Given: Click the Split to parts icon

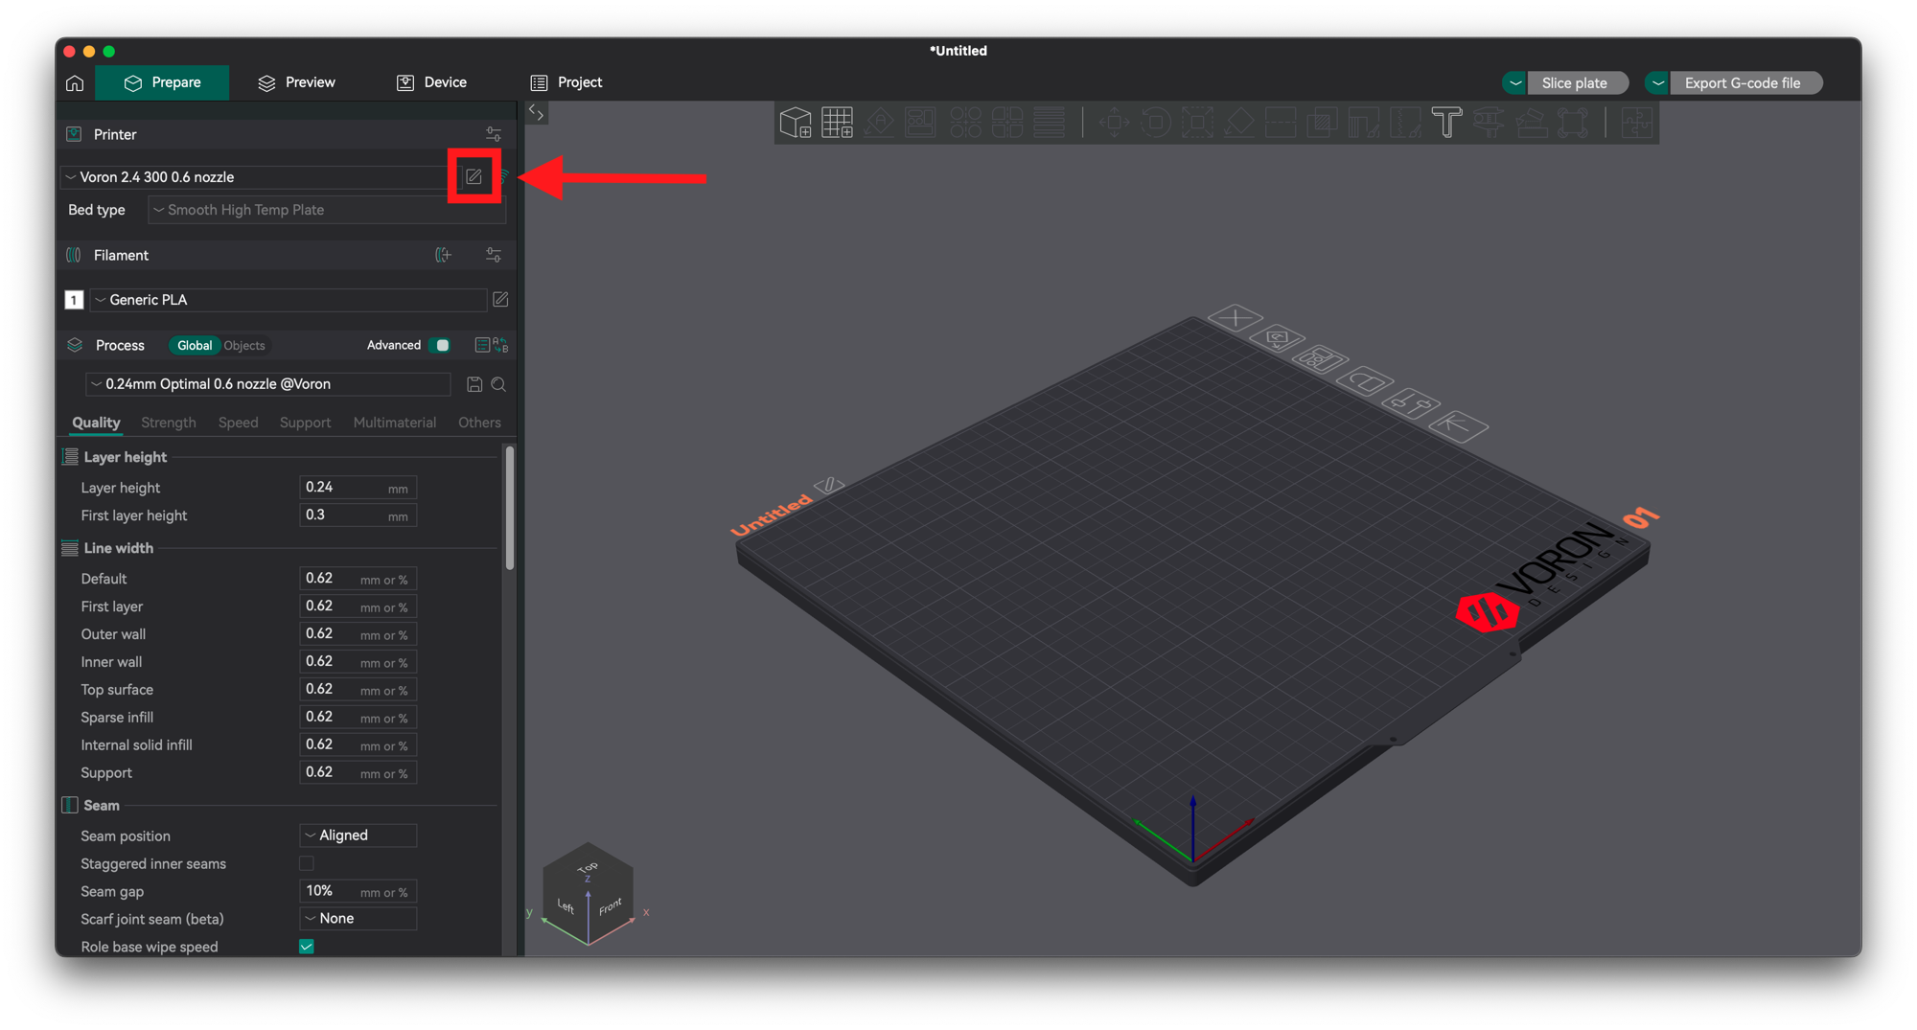Looking at the screenshot, I should [1007, 123].
